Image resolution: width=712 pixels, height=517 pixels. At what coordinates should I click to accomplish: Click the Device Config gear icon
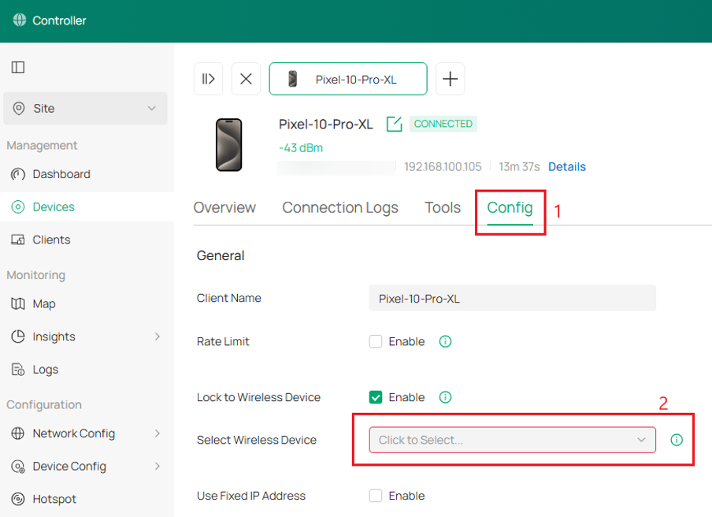pyautogui.click(x=17, y=467)
